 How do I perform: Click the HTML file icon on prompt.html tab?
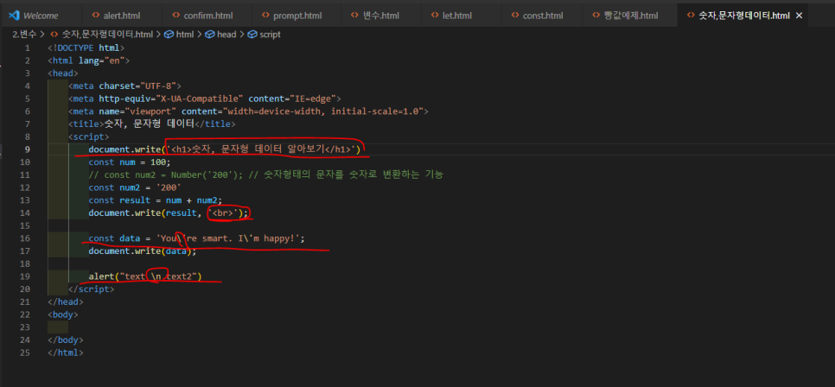tap(265, 16)
